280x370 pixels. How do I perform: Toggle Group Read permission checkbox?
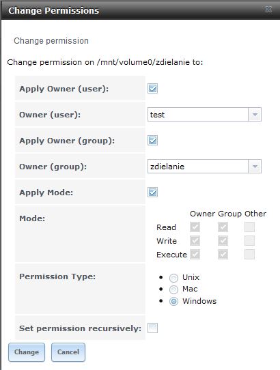pos(223,227)
